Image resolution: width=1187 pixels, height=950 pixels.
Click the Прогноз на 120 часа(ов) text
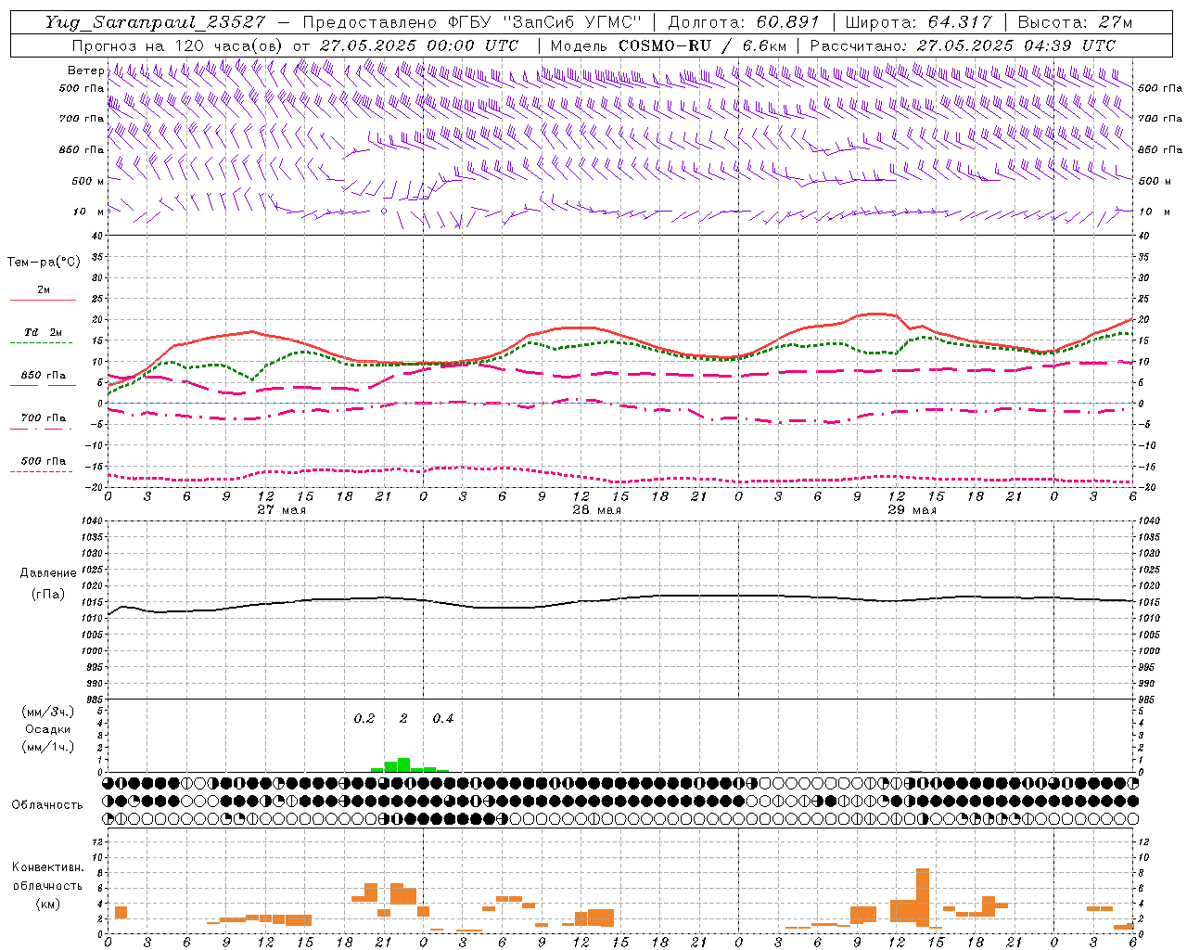pyautogui.click(x=178, y=45)
